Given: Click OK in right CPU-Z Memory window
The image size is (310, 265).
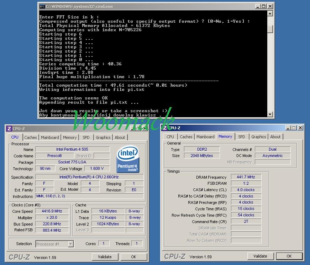Looking at the screenshot, I should pos(289,256).
